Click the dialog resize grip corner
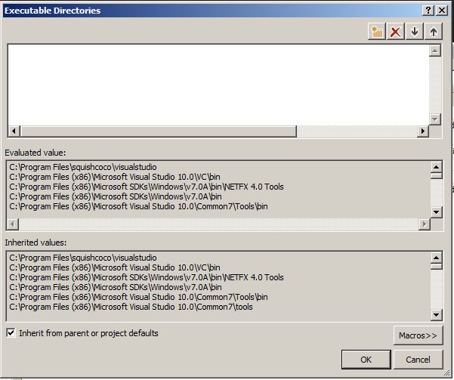Screen dimensions: 454x380 coord(447,372)
